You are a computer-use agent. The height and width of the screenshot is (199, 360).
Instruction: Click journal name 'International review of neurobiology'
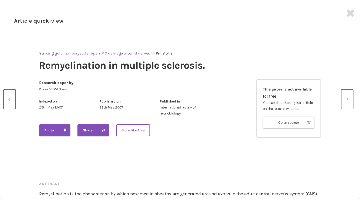[x=178, y=110]
